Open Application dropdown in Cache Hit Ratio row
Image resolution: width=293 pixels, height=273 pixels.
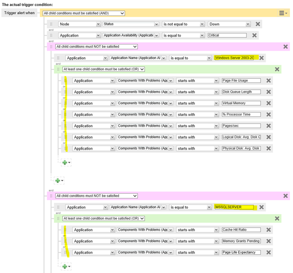point(93,230)
